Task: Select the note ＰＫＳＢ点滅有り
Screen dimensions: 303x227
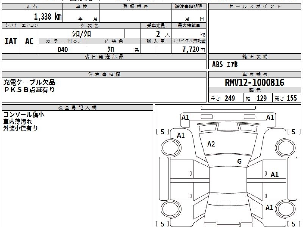Action: (x=29, y=89)
